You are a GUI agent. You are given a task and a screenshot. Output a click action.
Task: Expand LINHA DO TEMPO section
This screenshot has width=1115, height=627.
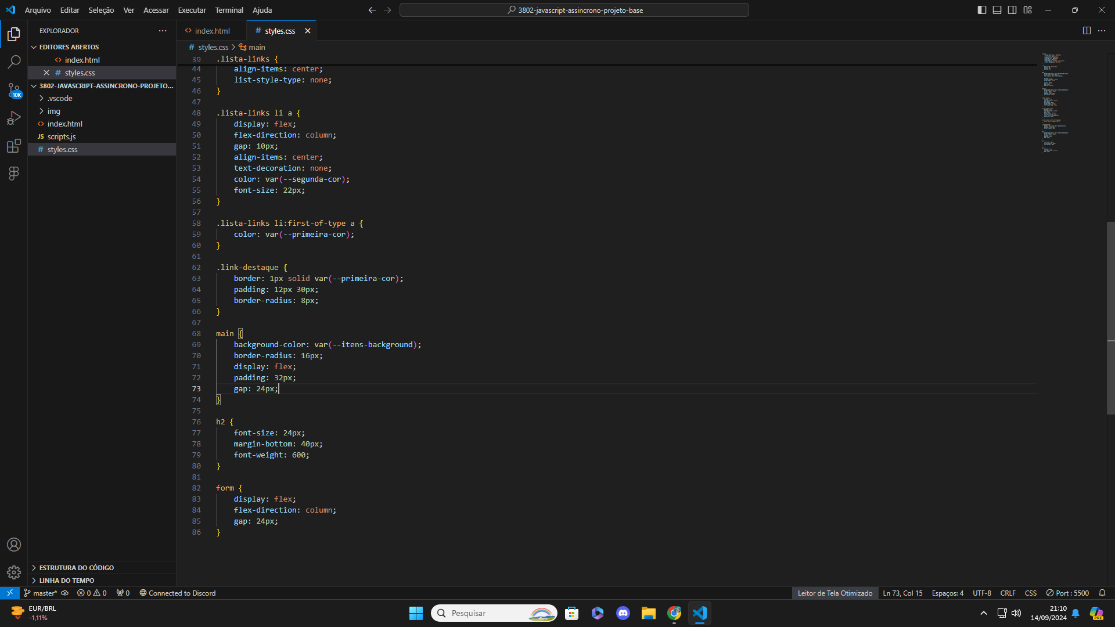coord(102,581)
